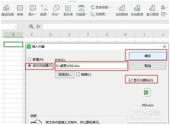Select column F header
The height and width of the screenshot is (125, 170).
(88, 34)
